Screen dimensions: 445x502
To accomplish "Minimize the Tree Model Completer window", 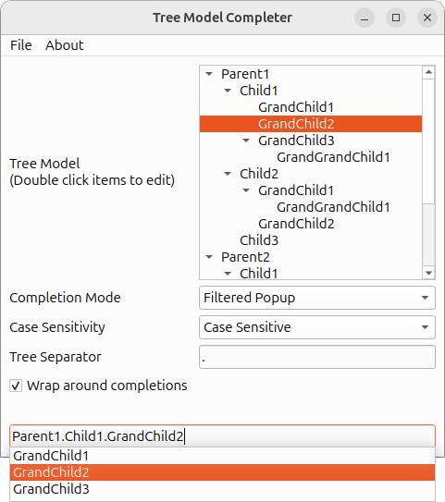I will [x=365, y=18].
